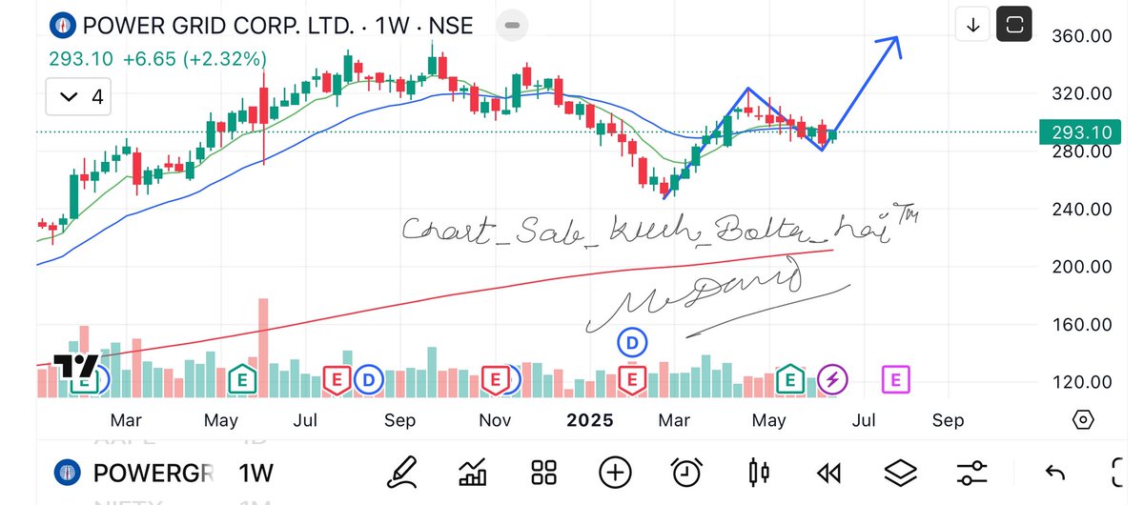Tap the purple lightning bolt event marker
The image size is (1144, 505).
[x=833, y=380]
